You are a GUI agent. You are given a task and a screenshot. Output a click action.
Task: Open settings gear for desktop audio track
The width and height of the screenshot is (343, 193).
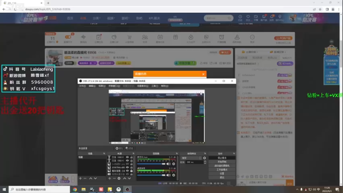[174, 175]
